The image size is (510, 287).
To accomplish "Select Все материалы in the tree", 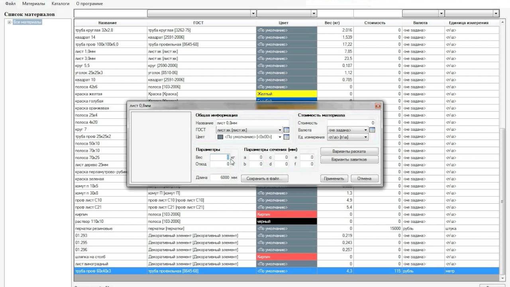I will pos(27,22).
